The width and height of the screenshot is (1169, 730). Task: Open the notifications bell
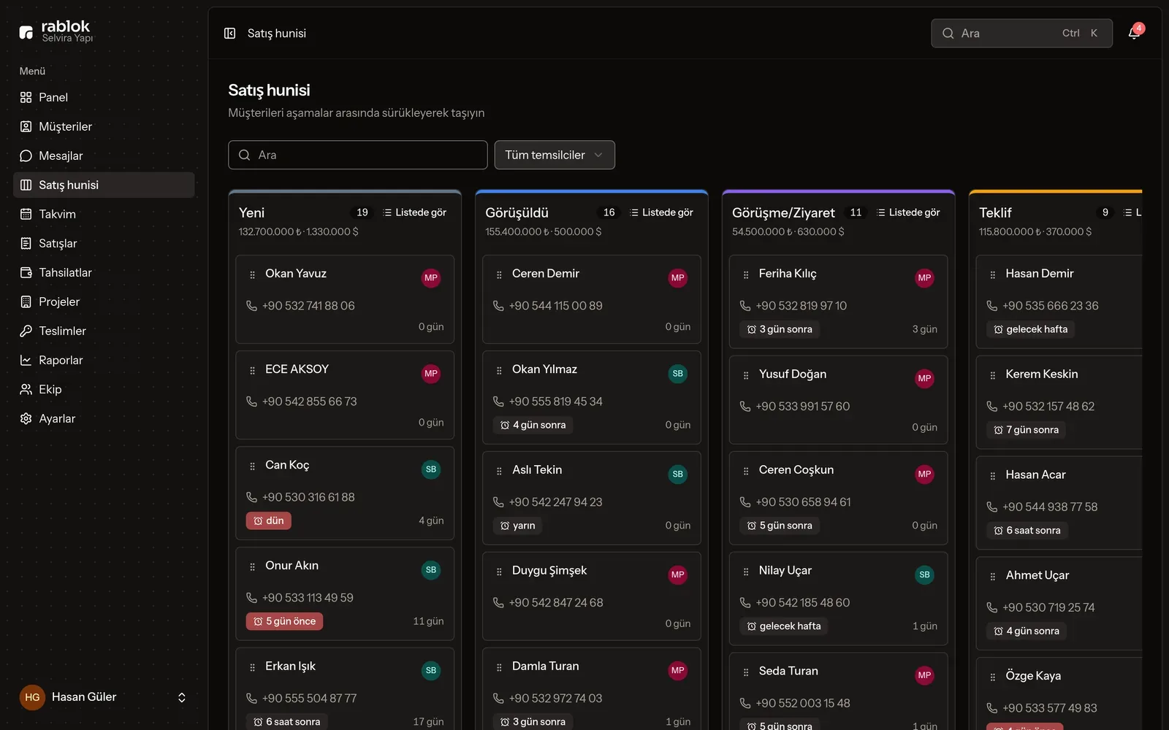[x=1134, y=33]
